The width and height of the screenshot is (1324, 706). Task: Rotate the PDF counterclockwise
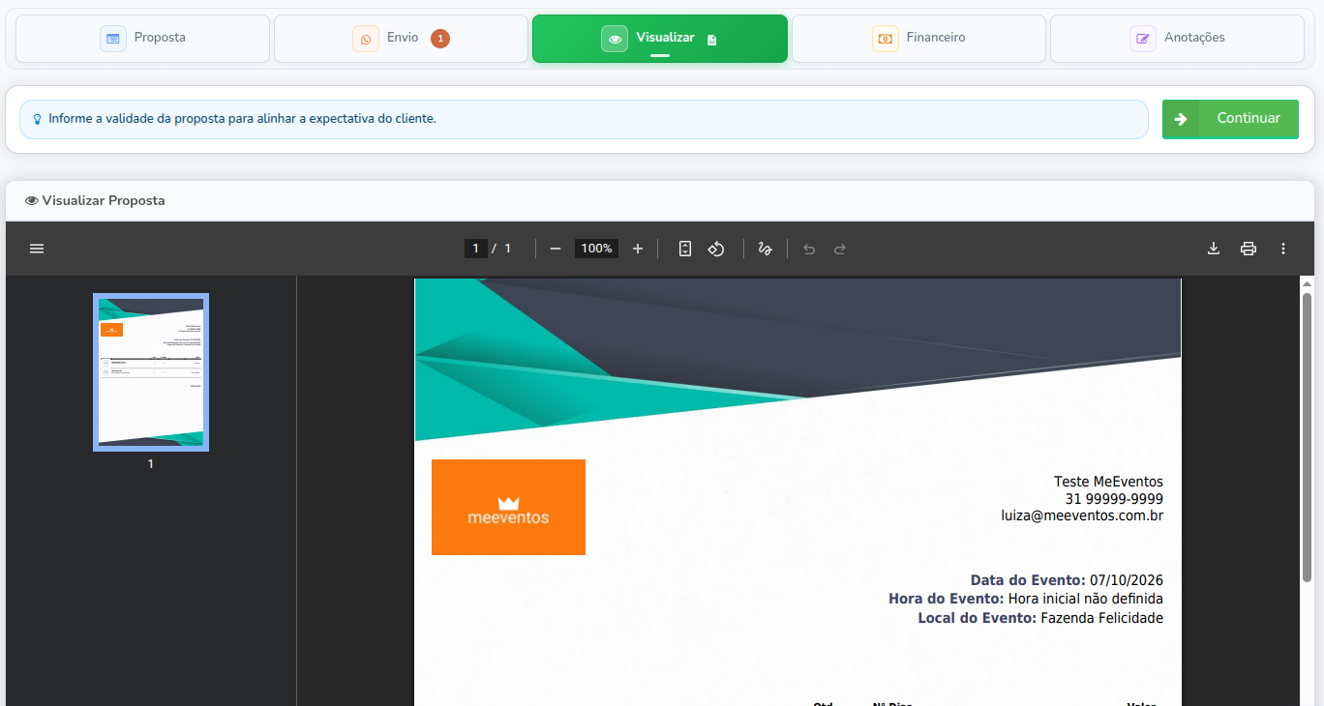click(x=716, y=249)
